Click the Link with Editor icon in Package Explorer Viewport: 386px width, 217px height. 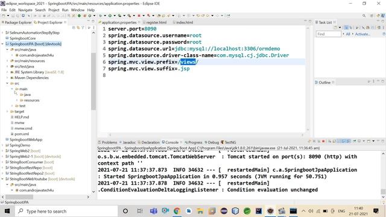(78, 28)
